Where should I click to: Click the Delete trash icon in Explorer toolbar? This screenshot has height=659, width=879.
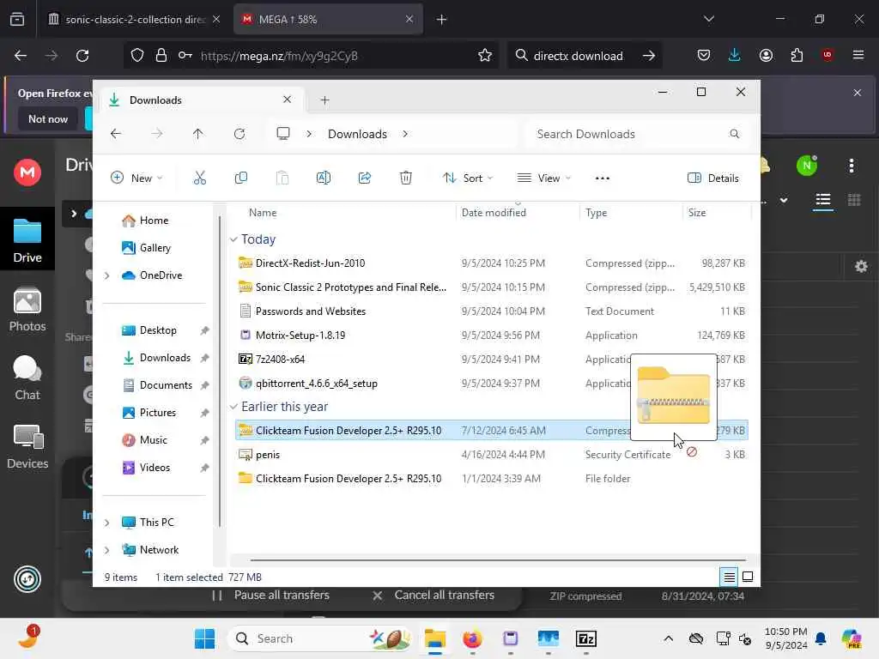click(406, 178)
